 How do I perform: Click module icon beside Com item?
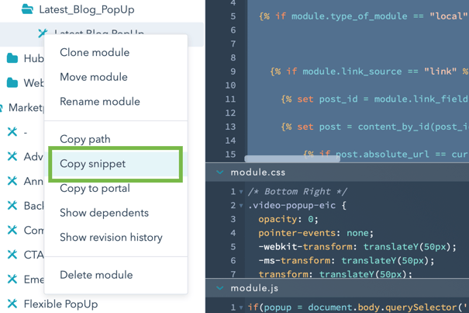(12, 230)
